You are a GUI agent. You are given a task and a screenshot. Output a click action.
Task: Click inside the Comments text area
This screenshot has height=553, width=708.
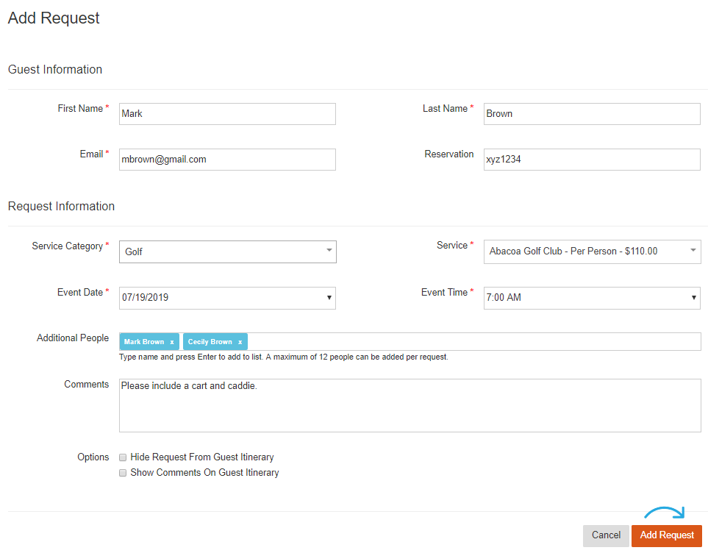tap(410, 405)
